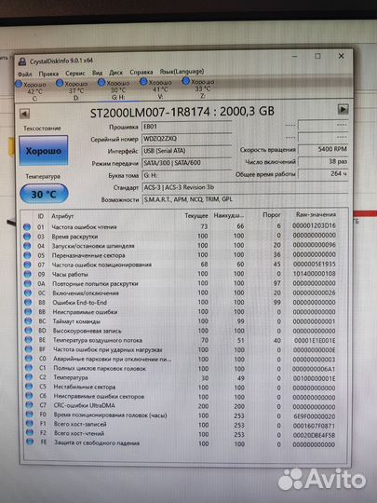
Task: Click status icon of row F1 Всего хост-записей
Action: pos(30,424)
